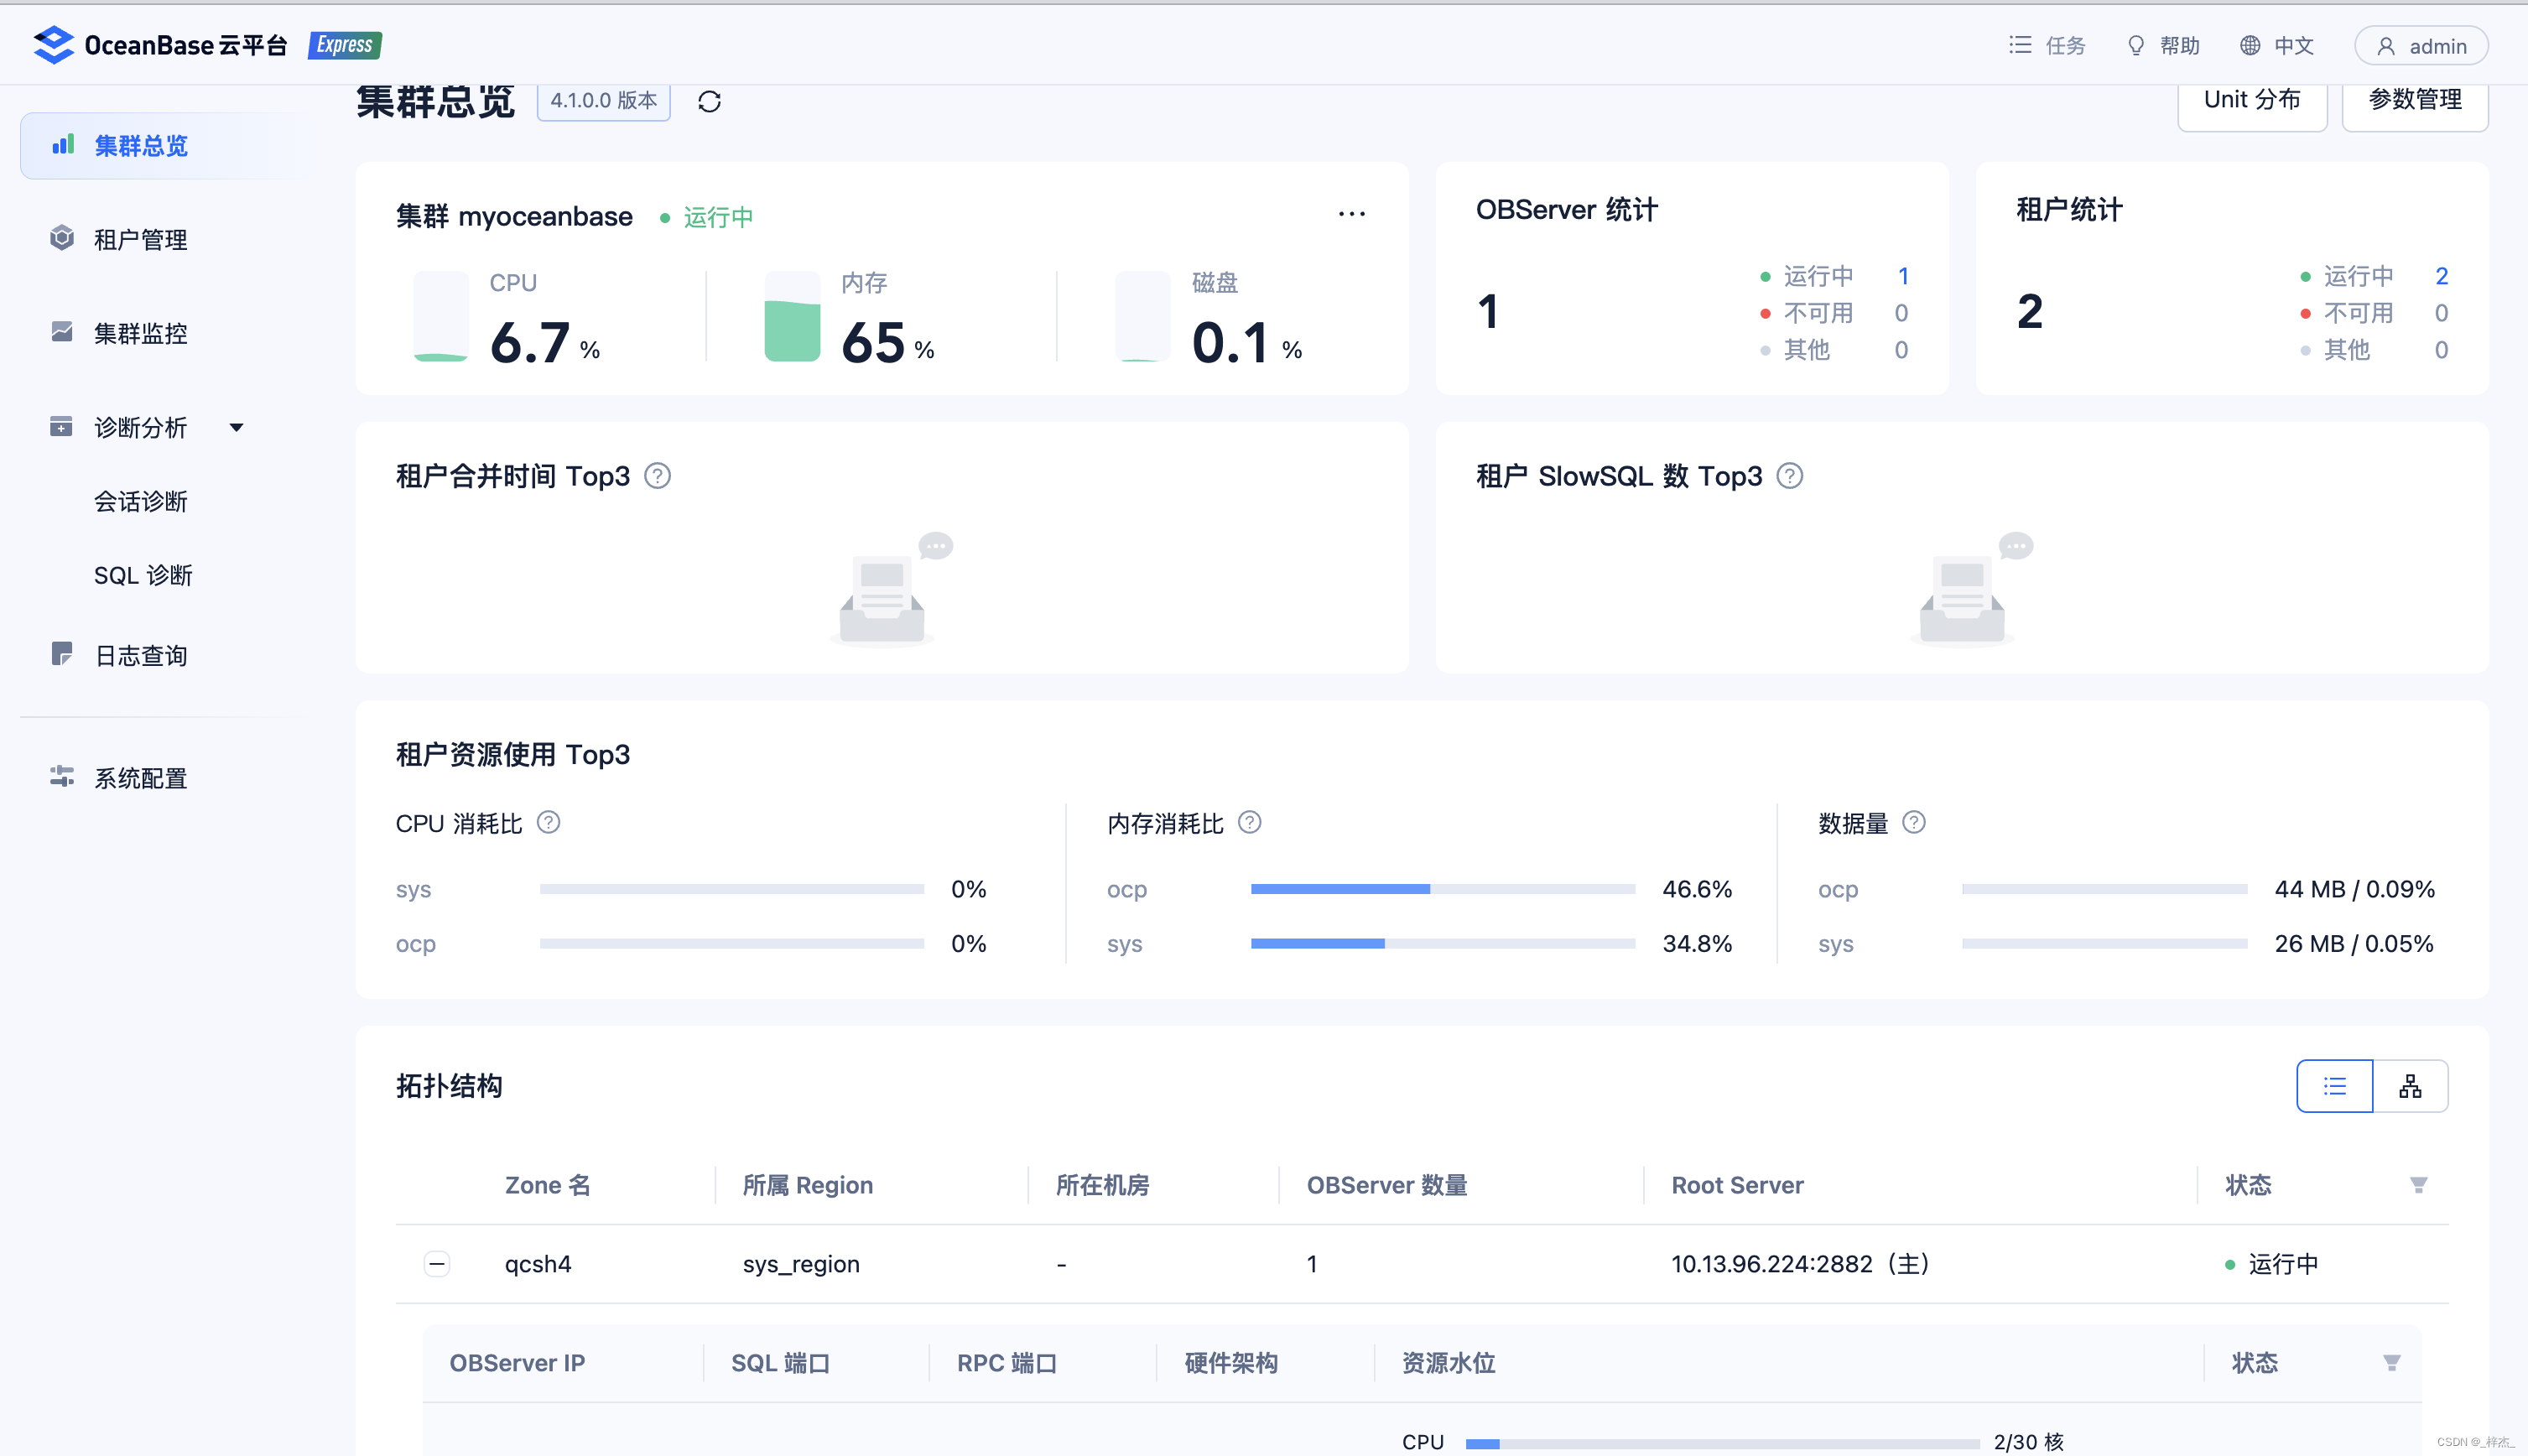Image resolution: width=2528 pixels, height=1456 pixels.
Task: Open the 任务 task list icon
Action: tap(2020, 45)
